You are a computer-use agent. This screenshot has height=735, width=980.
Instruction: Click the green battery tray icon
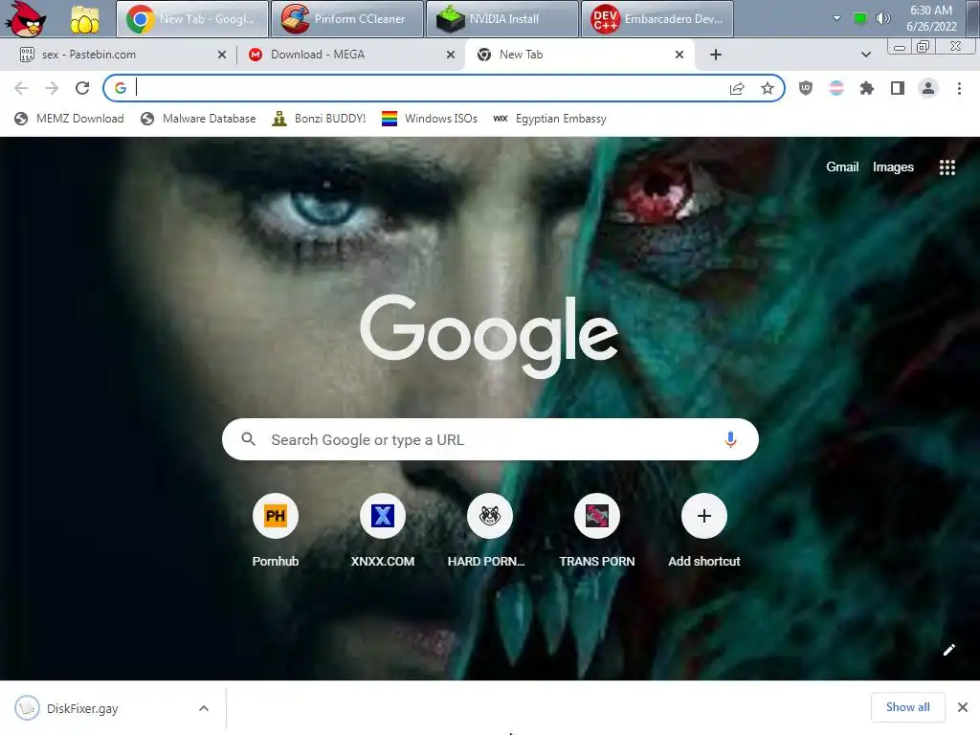(860, 18)
